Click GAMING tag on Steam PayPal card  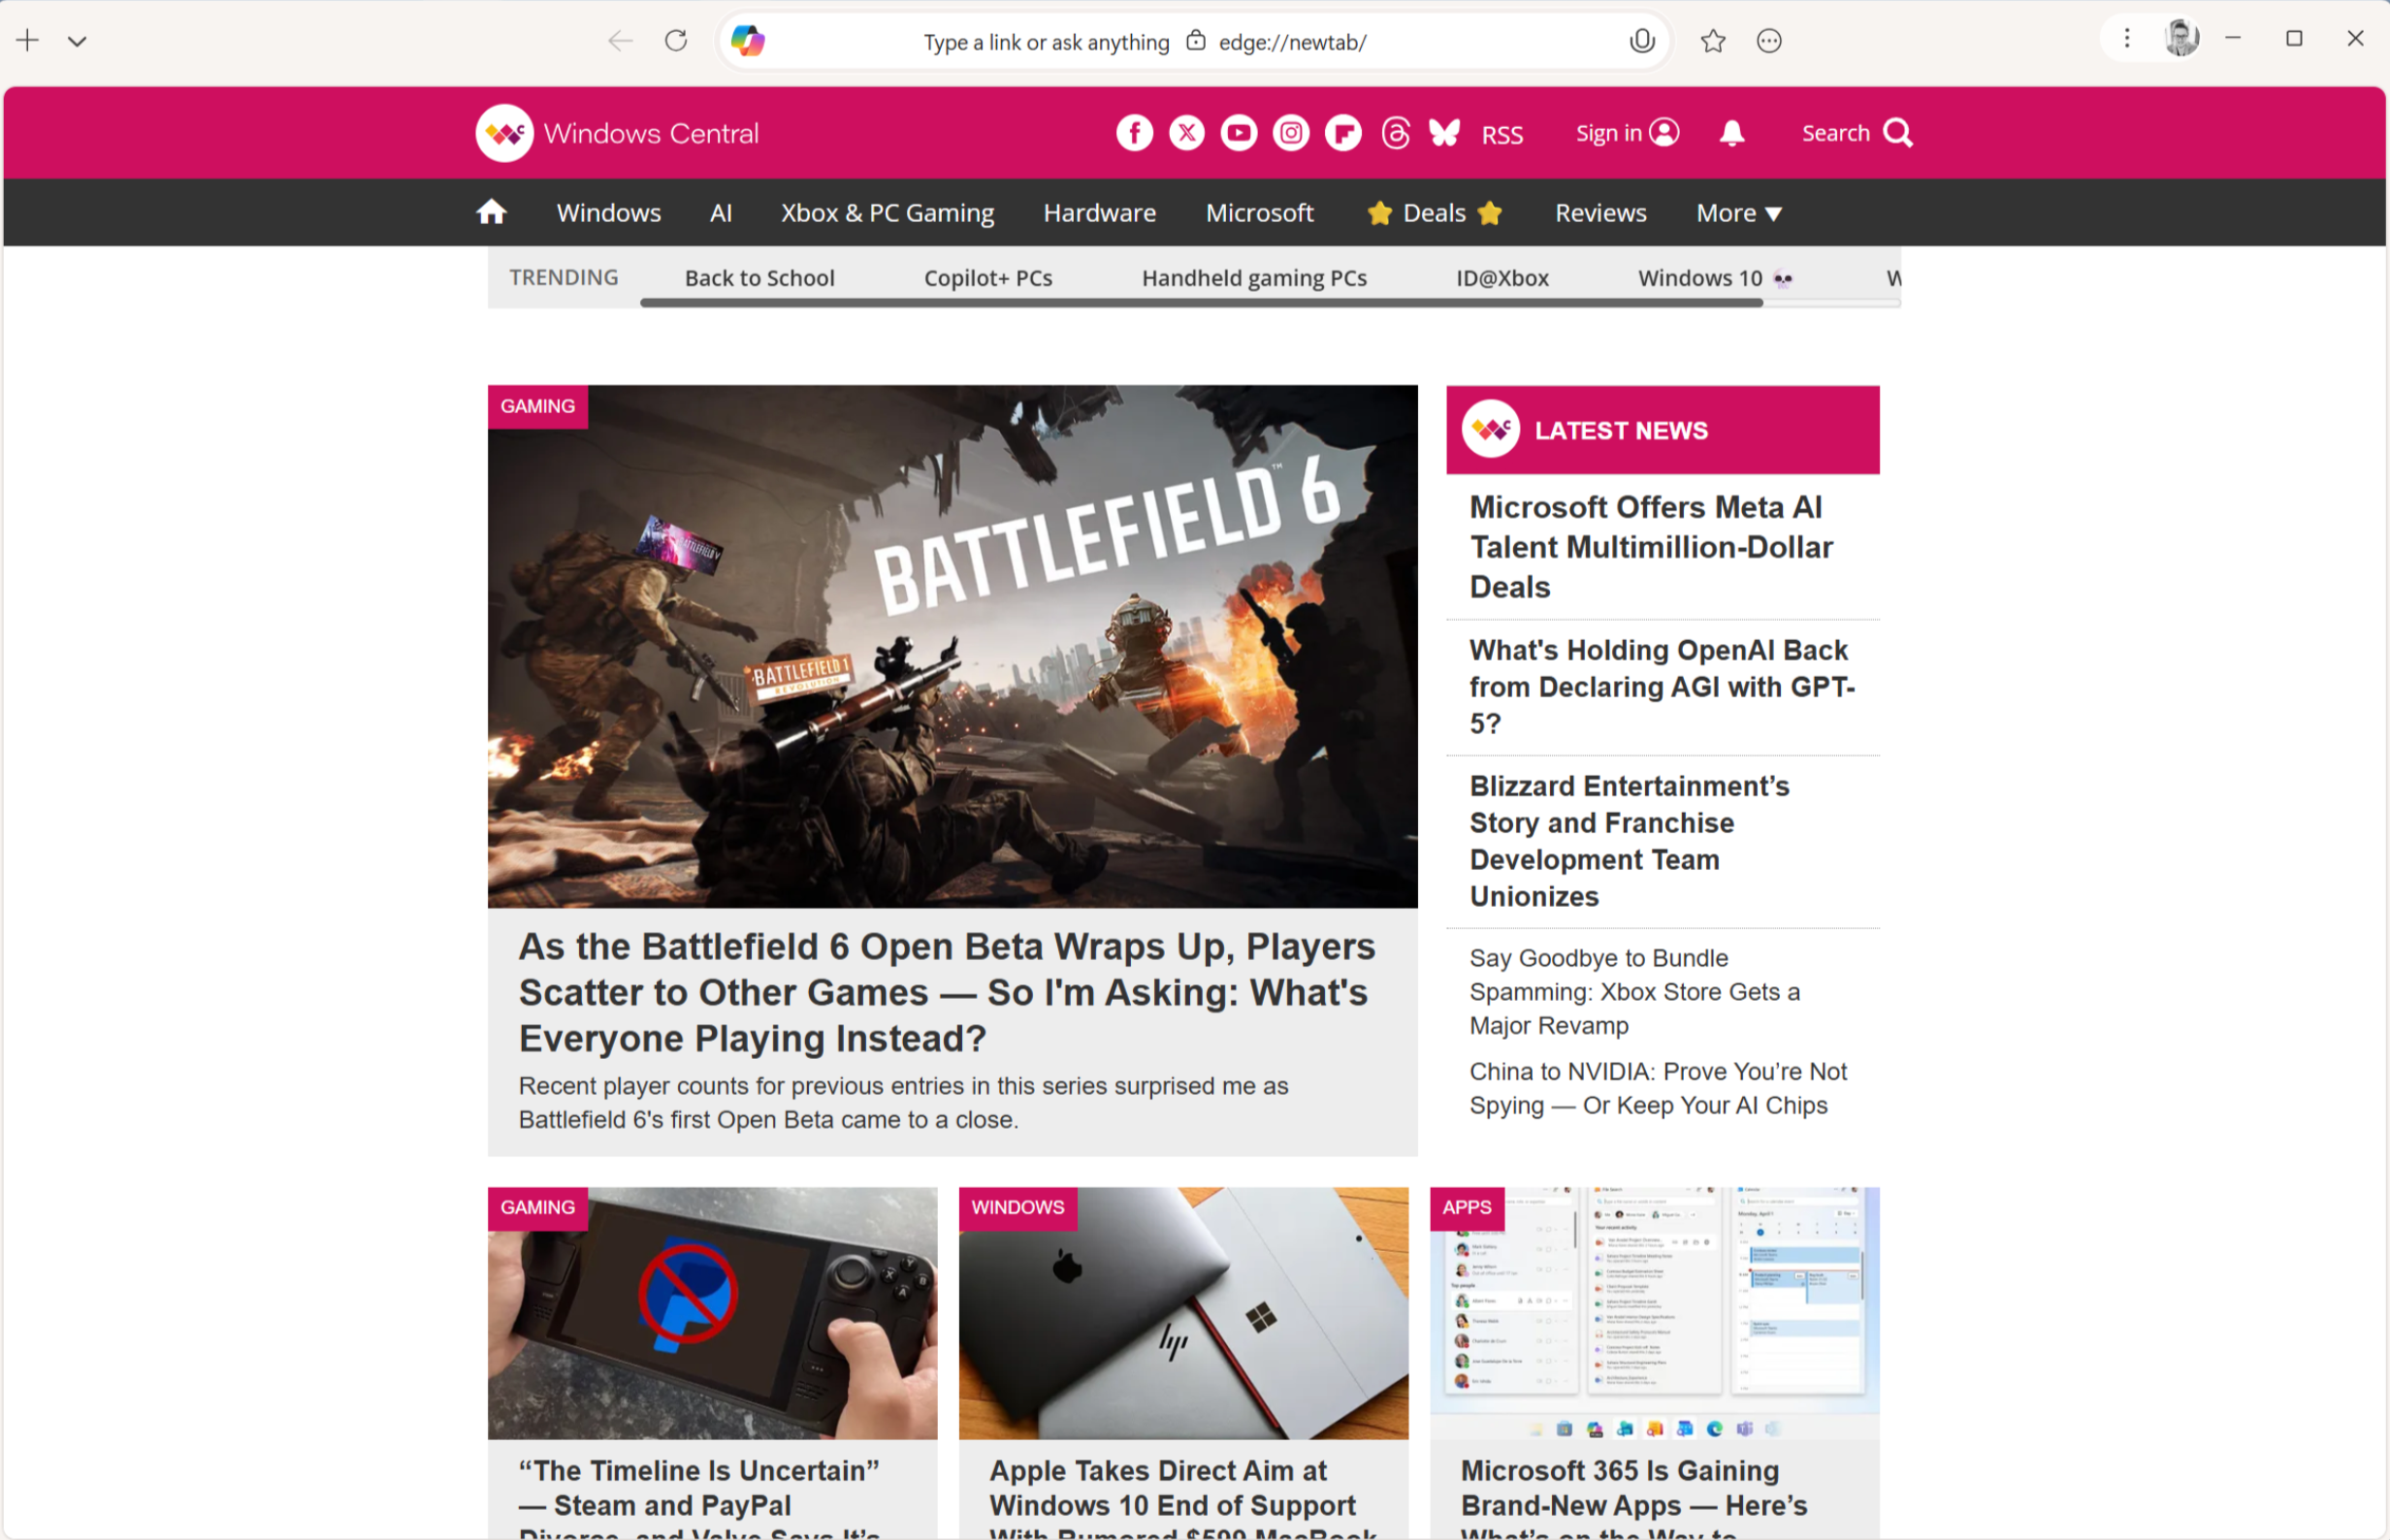pos(537,1207)
